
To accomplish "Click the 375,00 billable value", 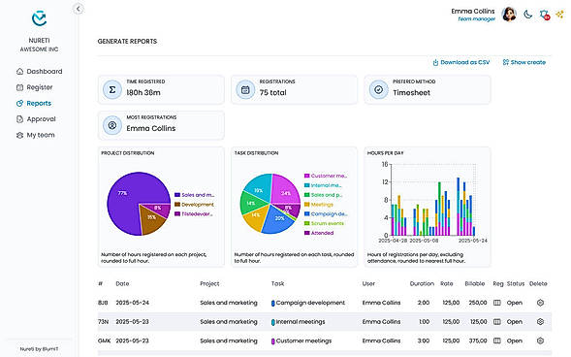I will pyautogui.click(x=478, y=341).
